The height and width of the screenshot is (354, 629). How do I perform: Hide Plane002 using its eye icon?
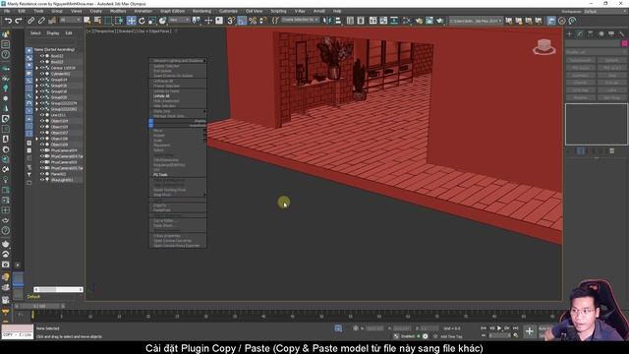[41, 174]
